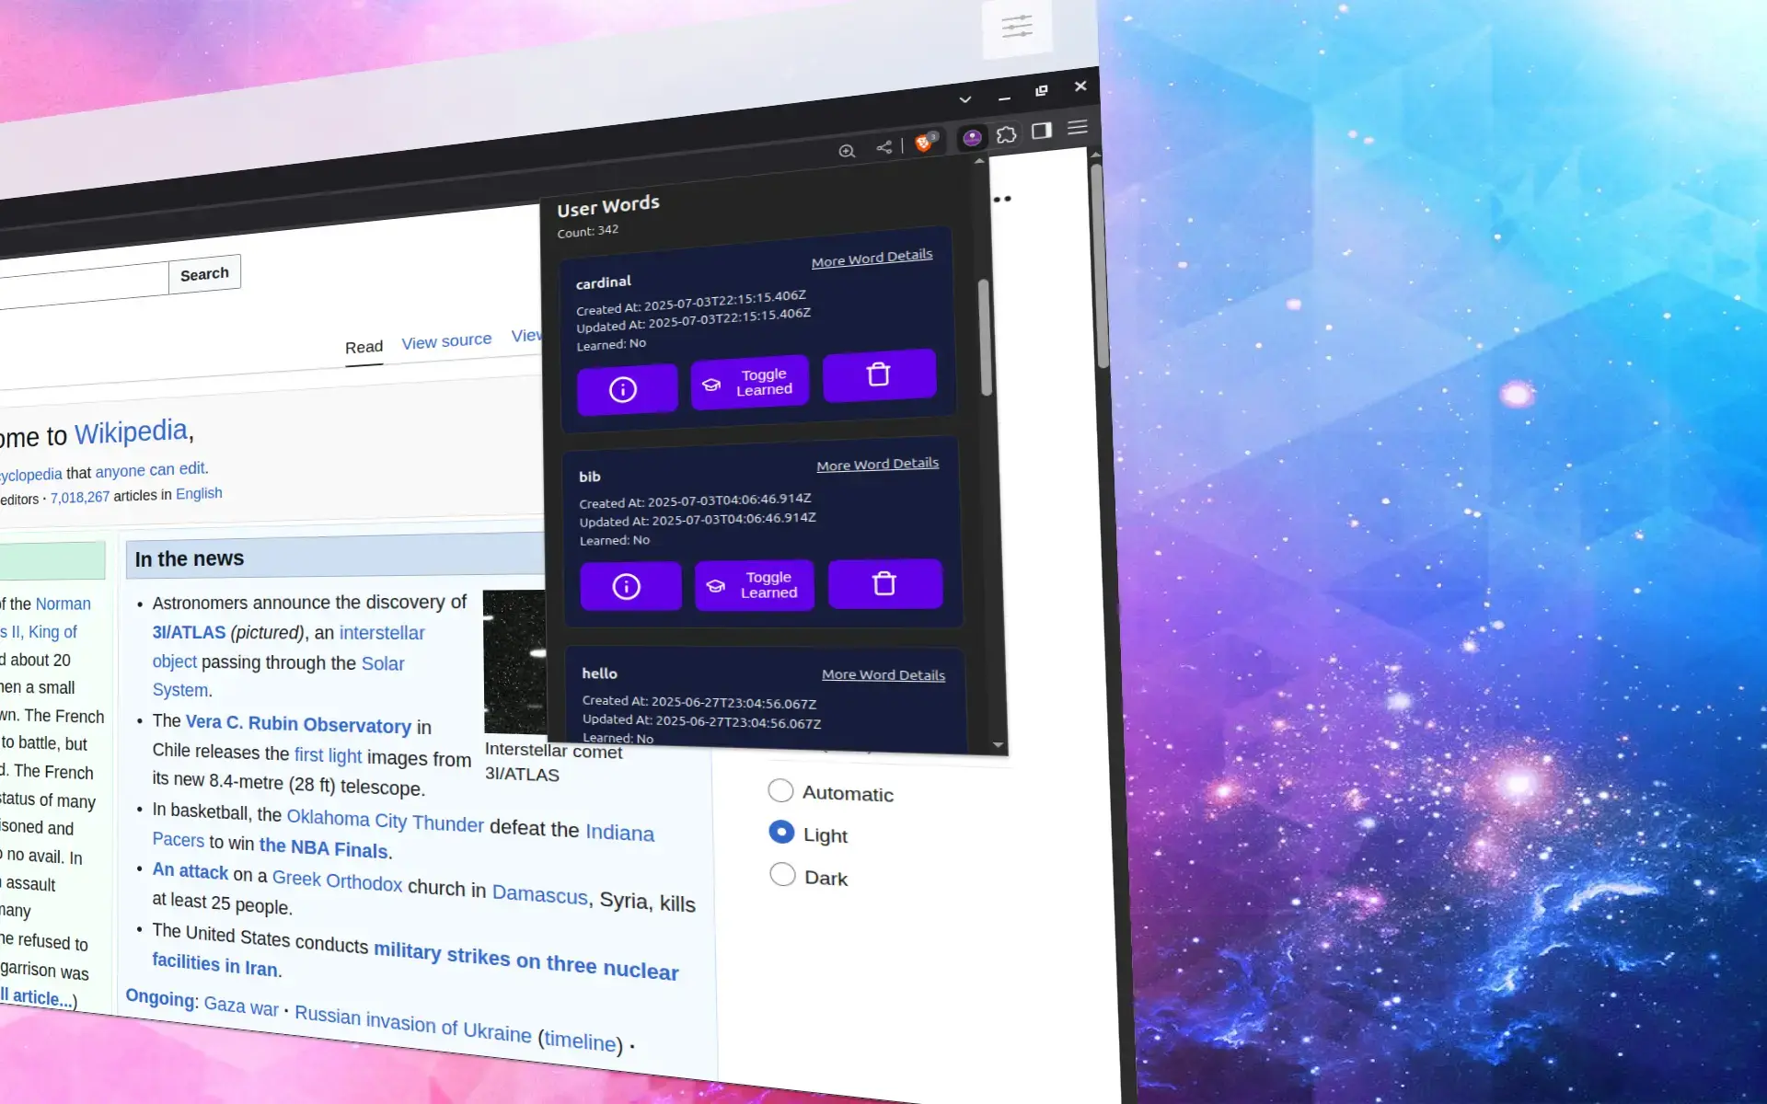Expand the tab list chevron

[964, 99]
